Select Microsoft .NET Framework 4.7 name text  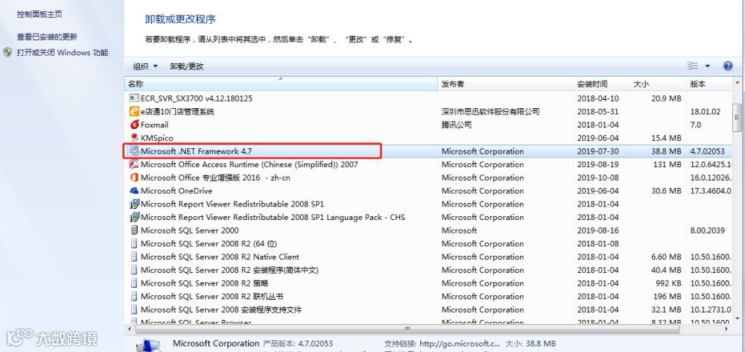pyautogui.click(x=196, y=151)
